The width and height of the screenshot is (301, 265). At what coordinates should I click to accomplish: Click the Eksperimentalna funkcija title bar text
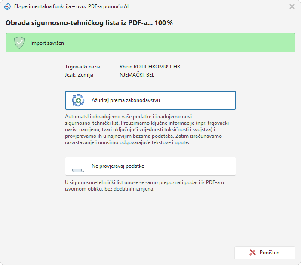(71, 6)
